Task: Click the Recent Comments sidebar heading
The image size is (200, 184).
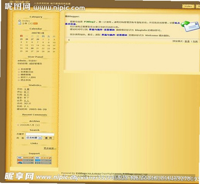Action: tap(35, 115)
